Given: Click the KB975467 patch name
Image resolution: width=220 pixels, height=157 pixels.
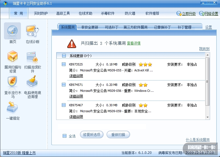Looking at the screenshot, I should 76,105.
